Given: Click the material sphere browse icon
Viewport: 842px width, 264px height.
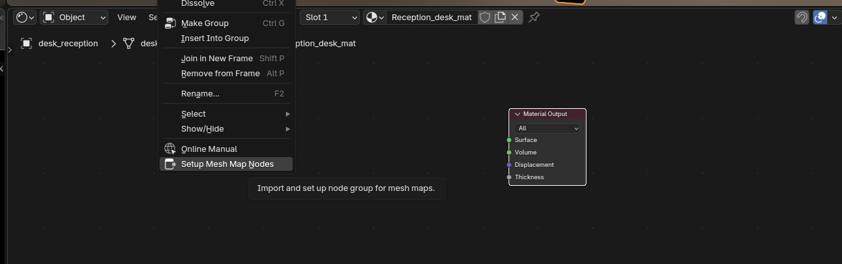Looking at the screenshot, I should click(x=374, y=18).
